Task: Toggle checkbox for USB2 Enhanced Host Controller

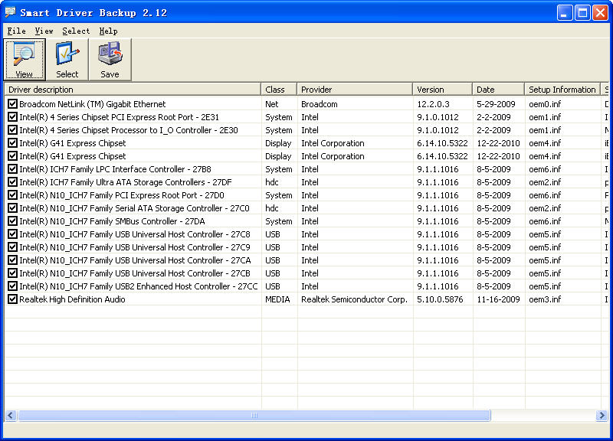Action: (12, 286)
